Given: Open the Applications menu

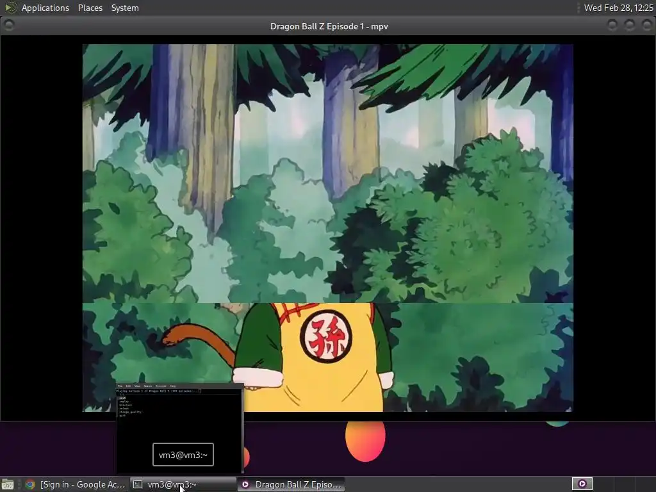Looking at the screenshot, I should [45, 8].
